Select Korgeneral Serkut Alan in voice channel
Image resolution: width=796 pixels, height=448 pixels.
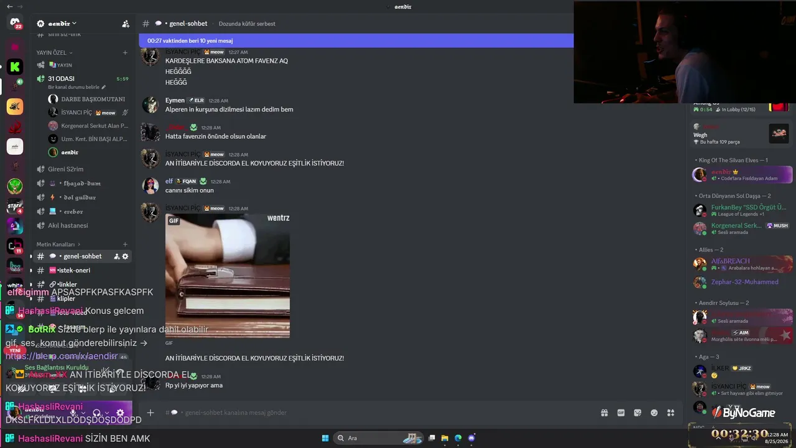click(x=87, y=126)
